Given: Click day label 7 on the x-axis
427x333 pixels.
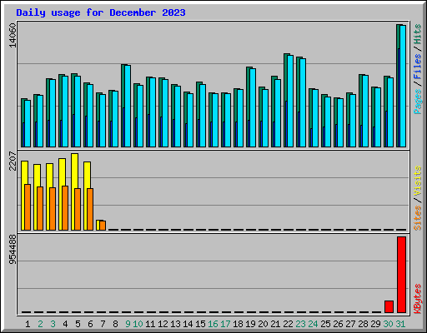Looking at the screenshot, I should tap(103, 324).
